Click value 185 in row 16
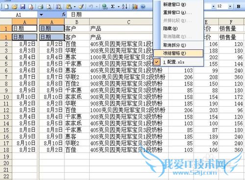 181,136
